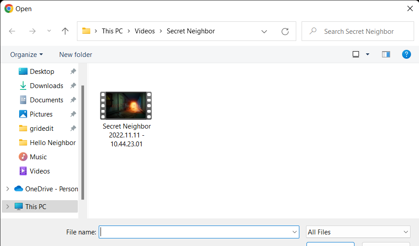This screenshot has height=246, width=419.
Task: Open Pictures in the navigation pane
Action: click(x=41, y=114)
